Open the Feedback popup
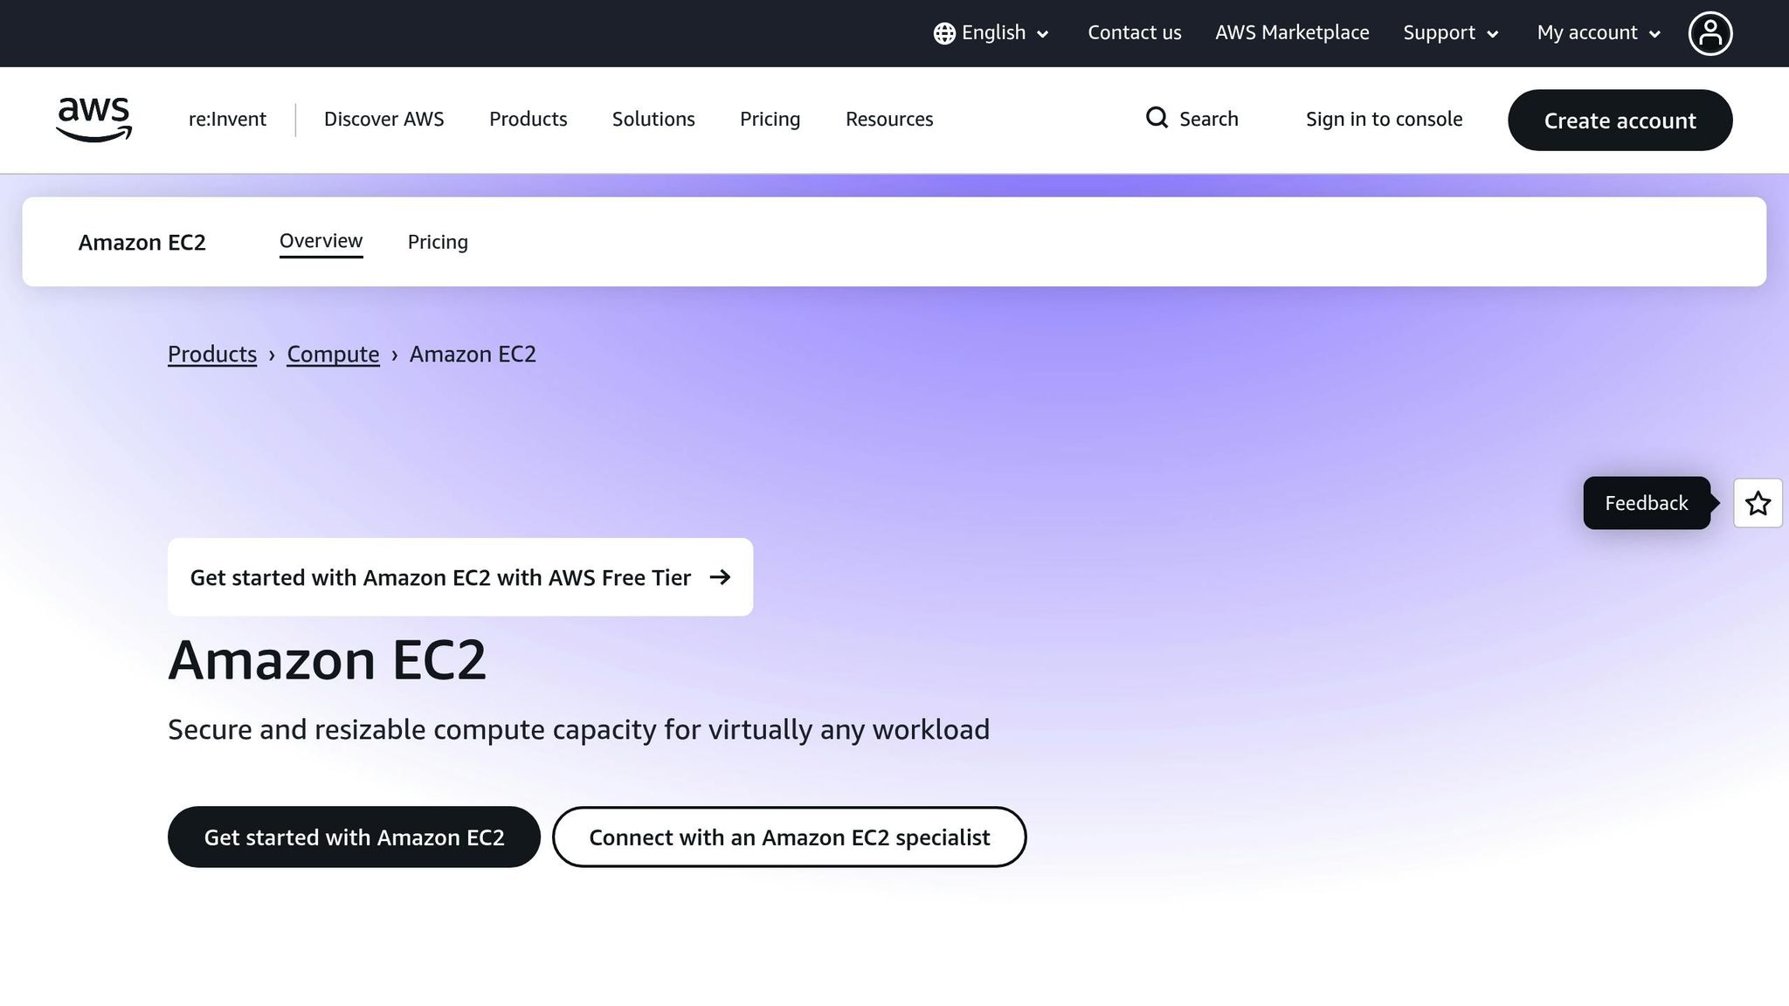Image resolution: width=1789 pixels, height=1006 pixels. click(1646, 503)
